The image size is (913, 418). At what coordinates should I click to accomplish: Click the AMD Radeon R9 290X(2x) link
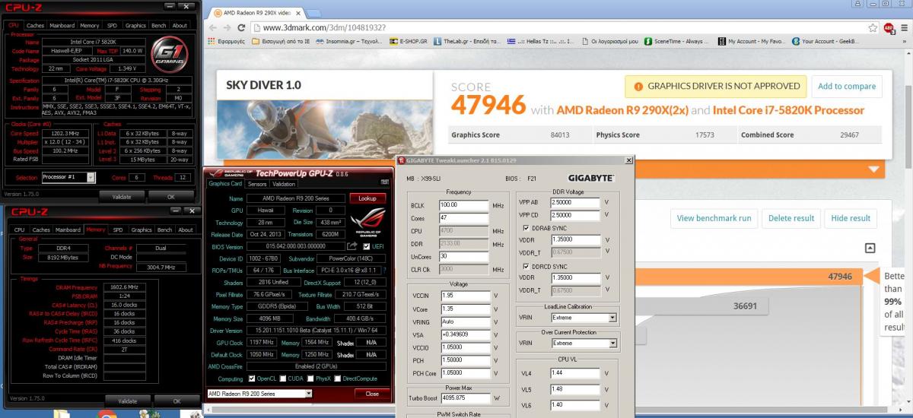coord(622,110)
